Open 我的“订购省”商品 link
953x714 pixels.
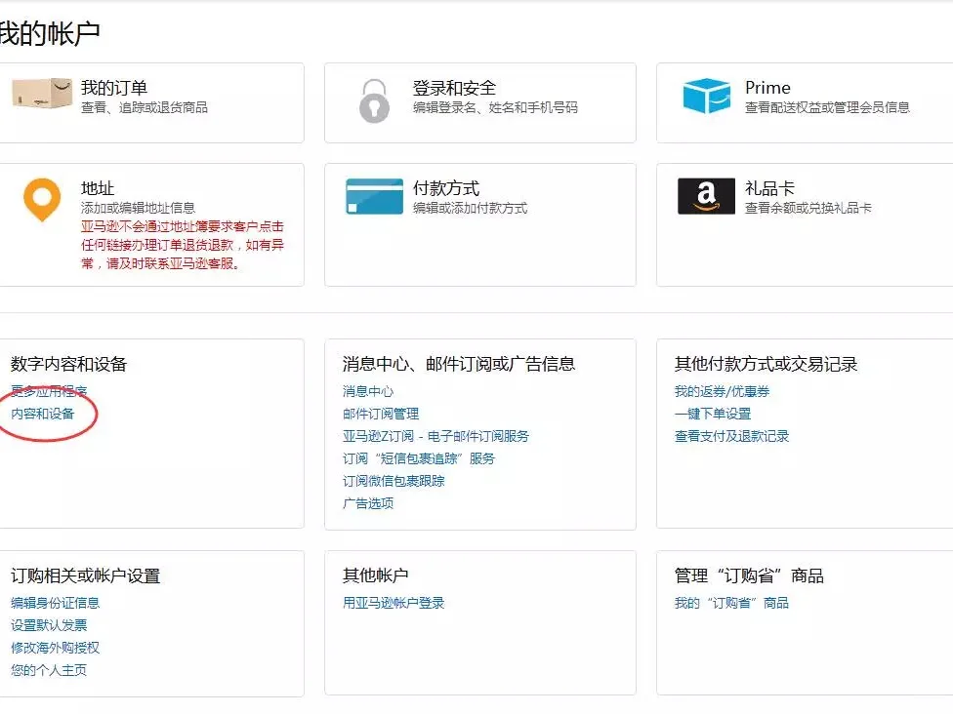tap(731, 603)
